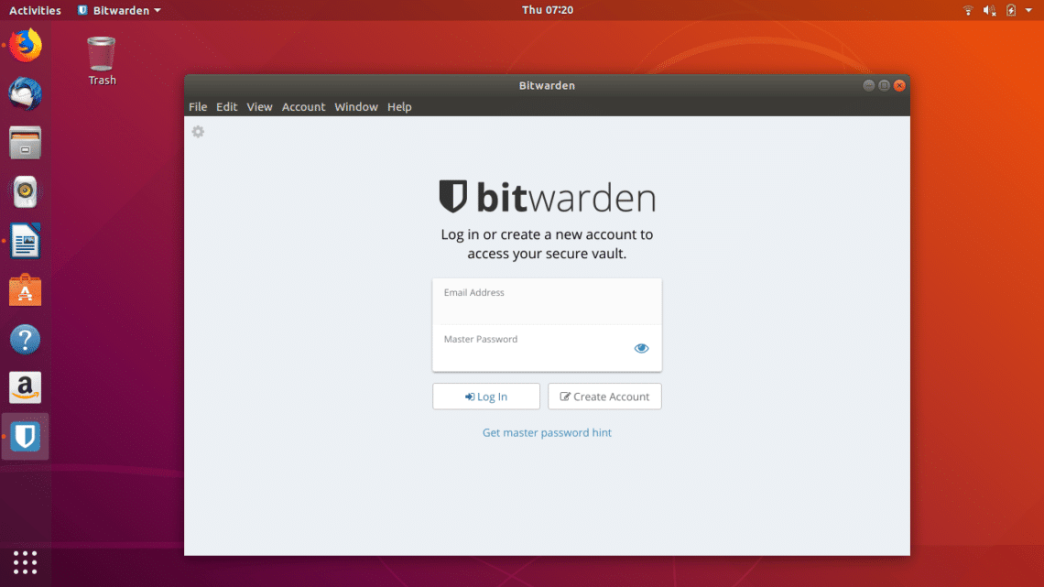Open the volume indicator in system tray
The image size is (1044, 587).
tap(989, 10)
